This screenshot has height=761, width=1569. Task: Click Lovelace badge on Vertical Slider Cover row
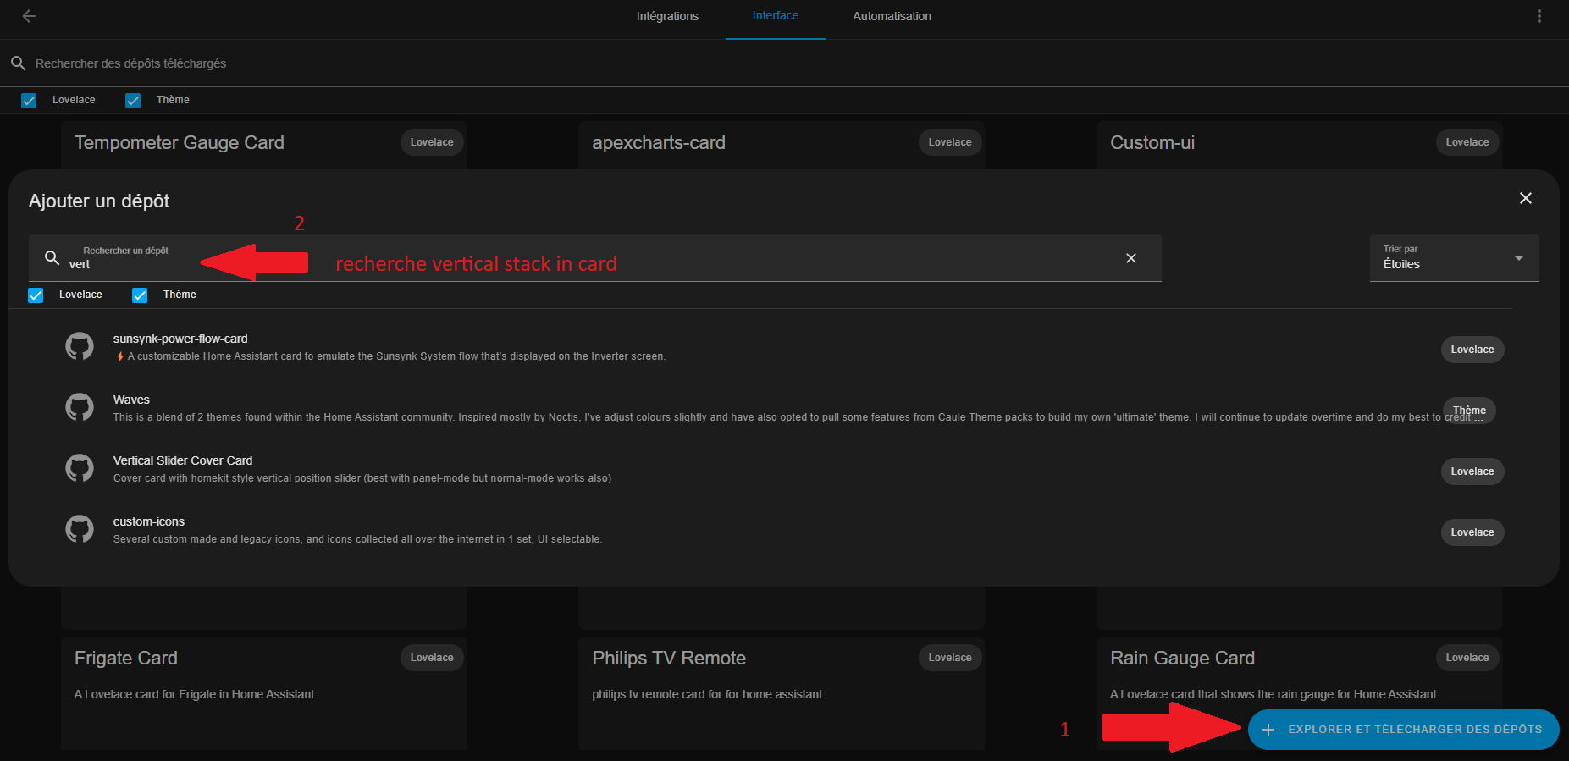click(x=1472, y=471)
